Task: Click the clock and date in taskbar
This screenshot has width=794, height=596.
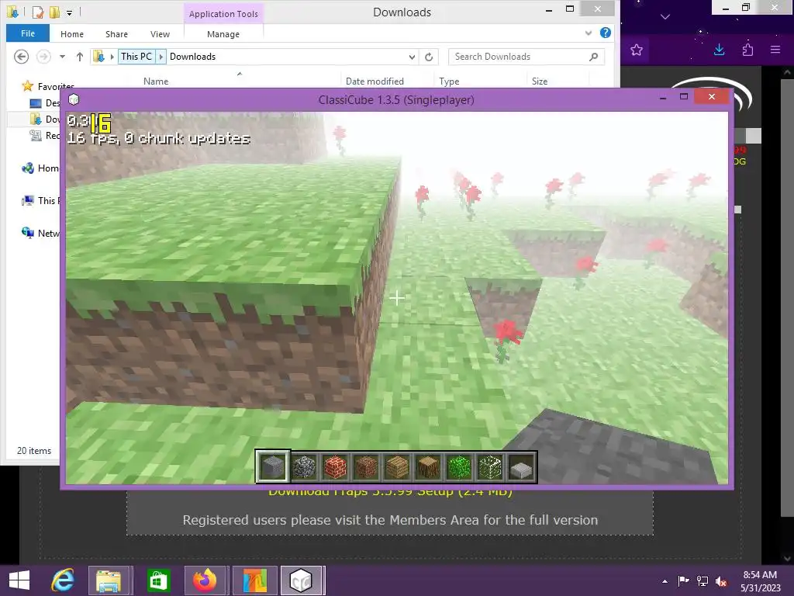Action: 760,581
